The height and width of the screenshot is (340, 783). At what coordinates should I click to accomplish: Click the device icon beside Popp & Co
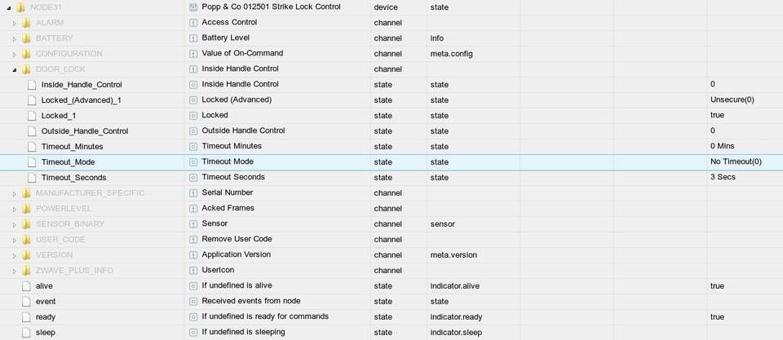click(x=193, y=7)
